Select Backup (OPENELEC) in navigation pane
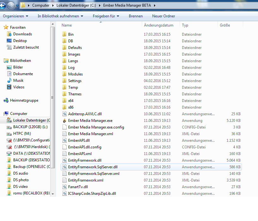 click(32, 166)
